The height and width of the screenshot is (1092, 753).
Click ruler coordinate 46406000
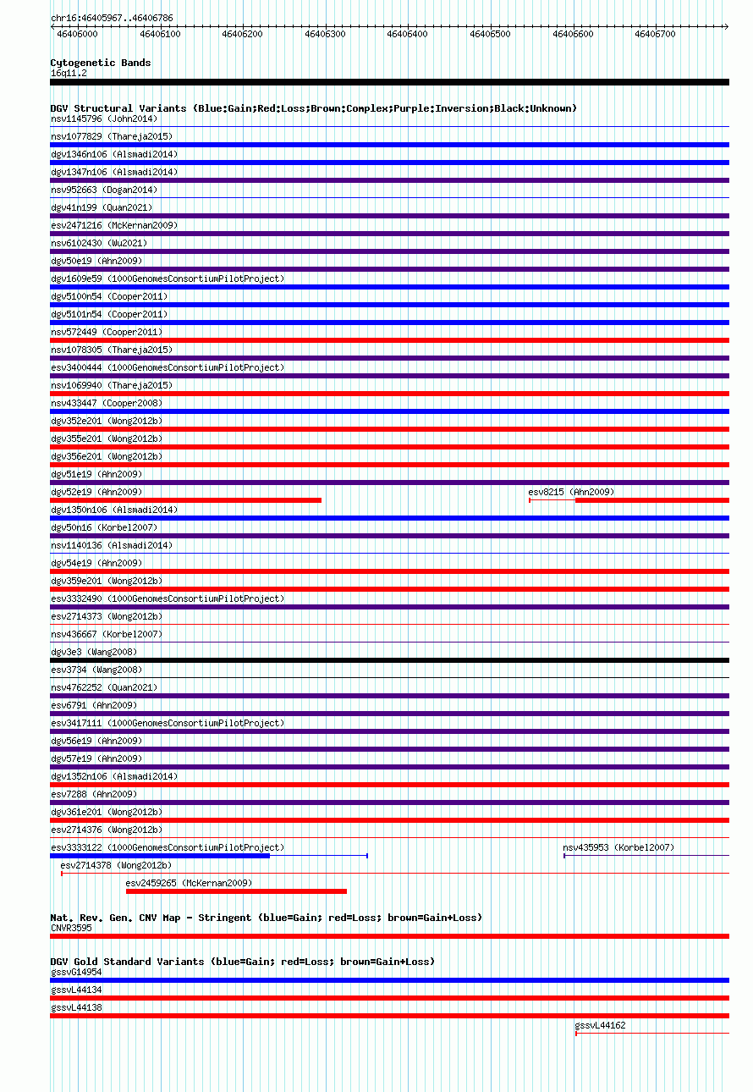click(x=78, y=34)
